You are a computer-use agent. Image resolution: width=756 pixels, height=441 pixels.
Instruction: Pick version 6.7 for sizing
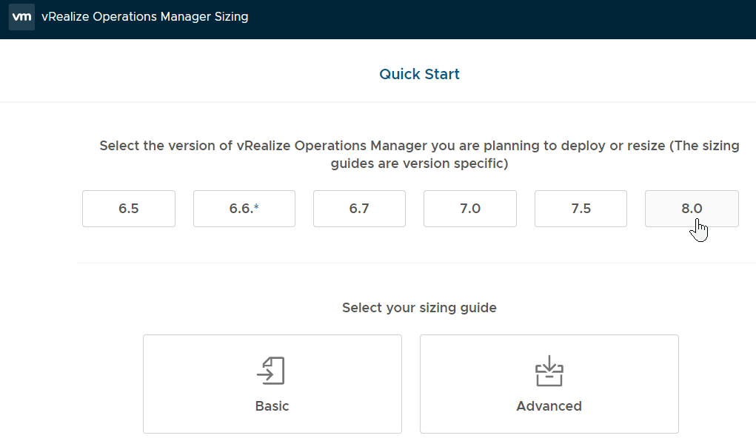359,209
